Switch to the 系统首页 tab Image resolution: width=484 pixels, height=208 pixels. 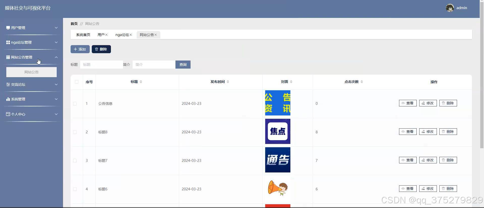[83, 35]
